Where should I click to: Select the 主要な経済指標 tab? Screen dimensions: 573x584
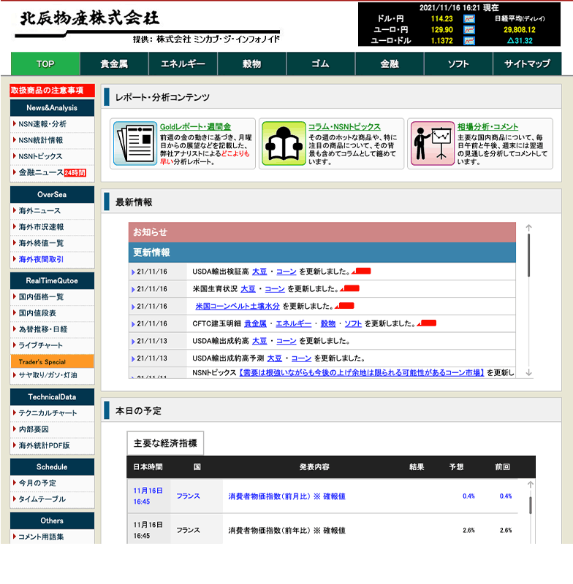[x=165, y=443]
